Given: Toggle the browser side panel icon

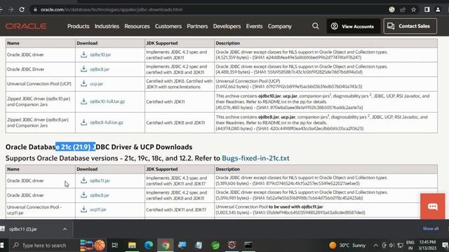Looking at the screenshot, I should tap(427, 9).
